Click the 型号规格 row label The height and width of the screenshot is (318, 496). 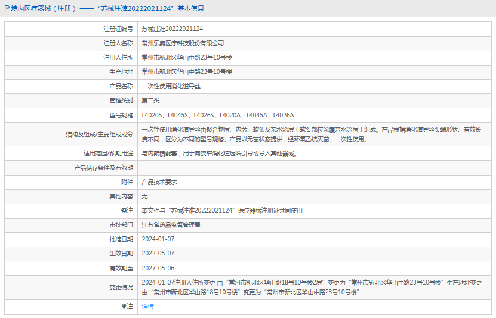click(121, 115)
